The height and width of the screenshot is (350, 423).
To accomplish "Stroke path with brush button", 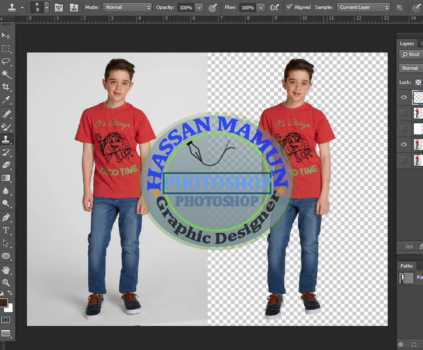I will 414,344.
